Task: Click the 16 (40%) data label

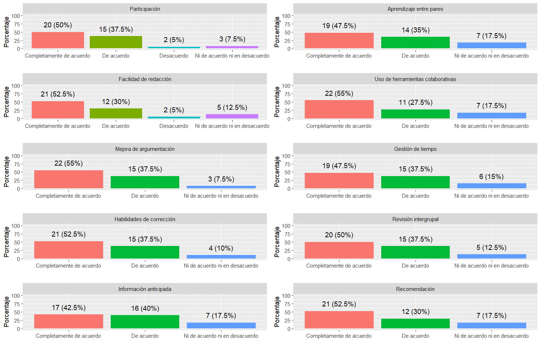Action: click(x=145, y=308)
